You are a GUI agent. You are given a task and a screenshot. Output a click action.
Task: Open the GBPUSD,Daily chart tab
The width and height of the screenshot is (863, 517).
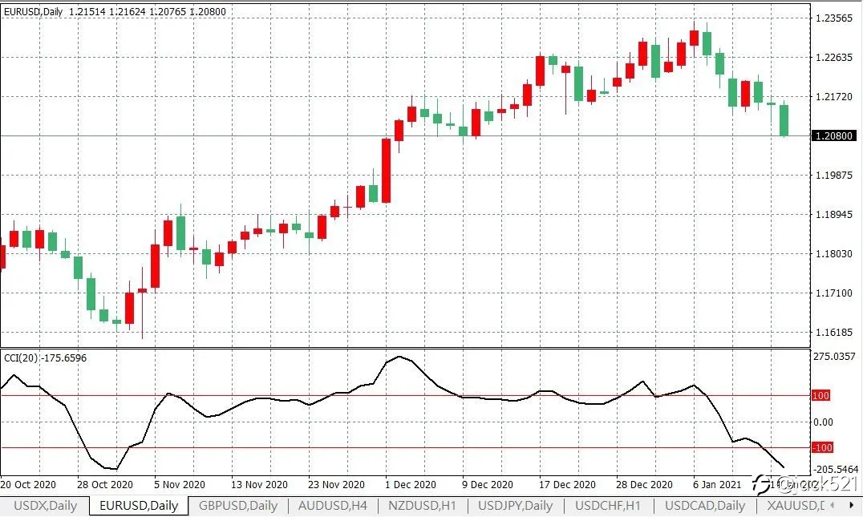(x=237, y=506)
